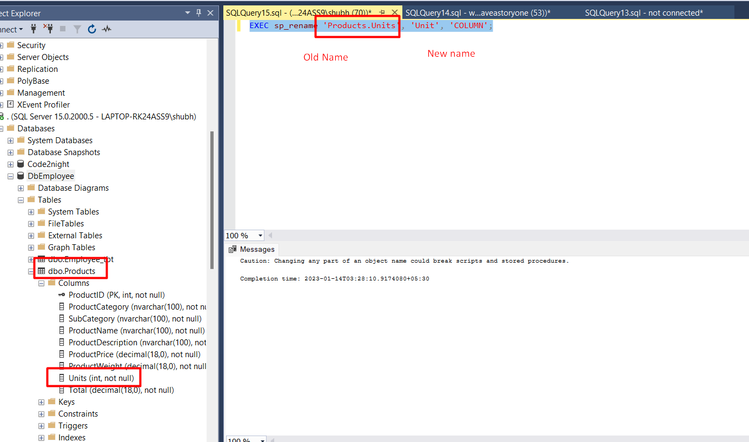Expand the Code2night database node
Screen dimensions: 749x442
point(10,164)
